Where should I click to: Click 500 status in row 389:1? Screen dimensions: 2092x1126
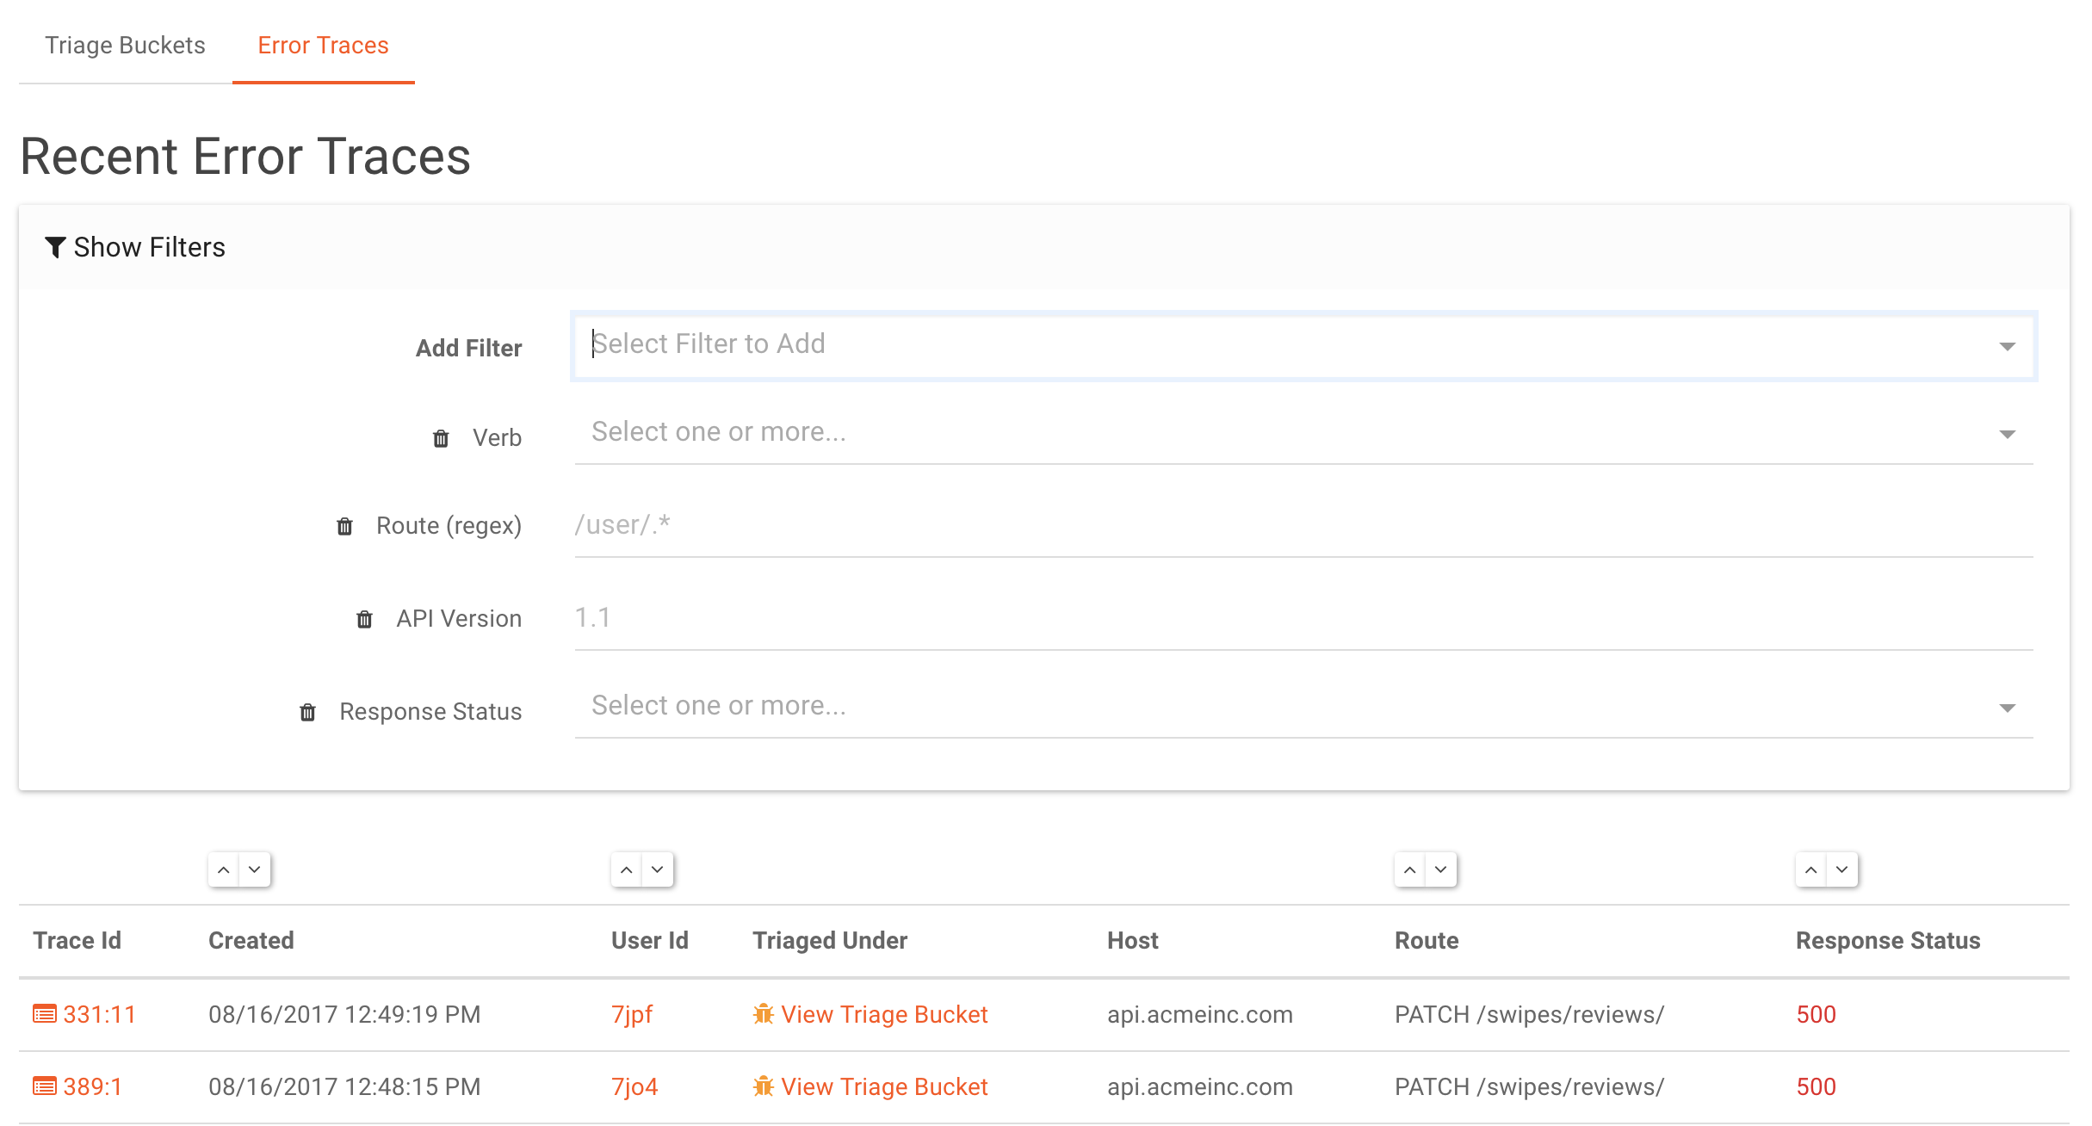[x=1817, y=1086]
